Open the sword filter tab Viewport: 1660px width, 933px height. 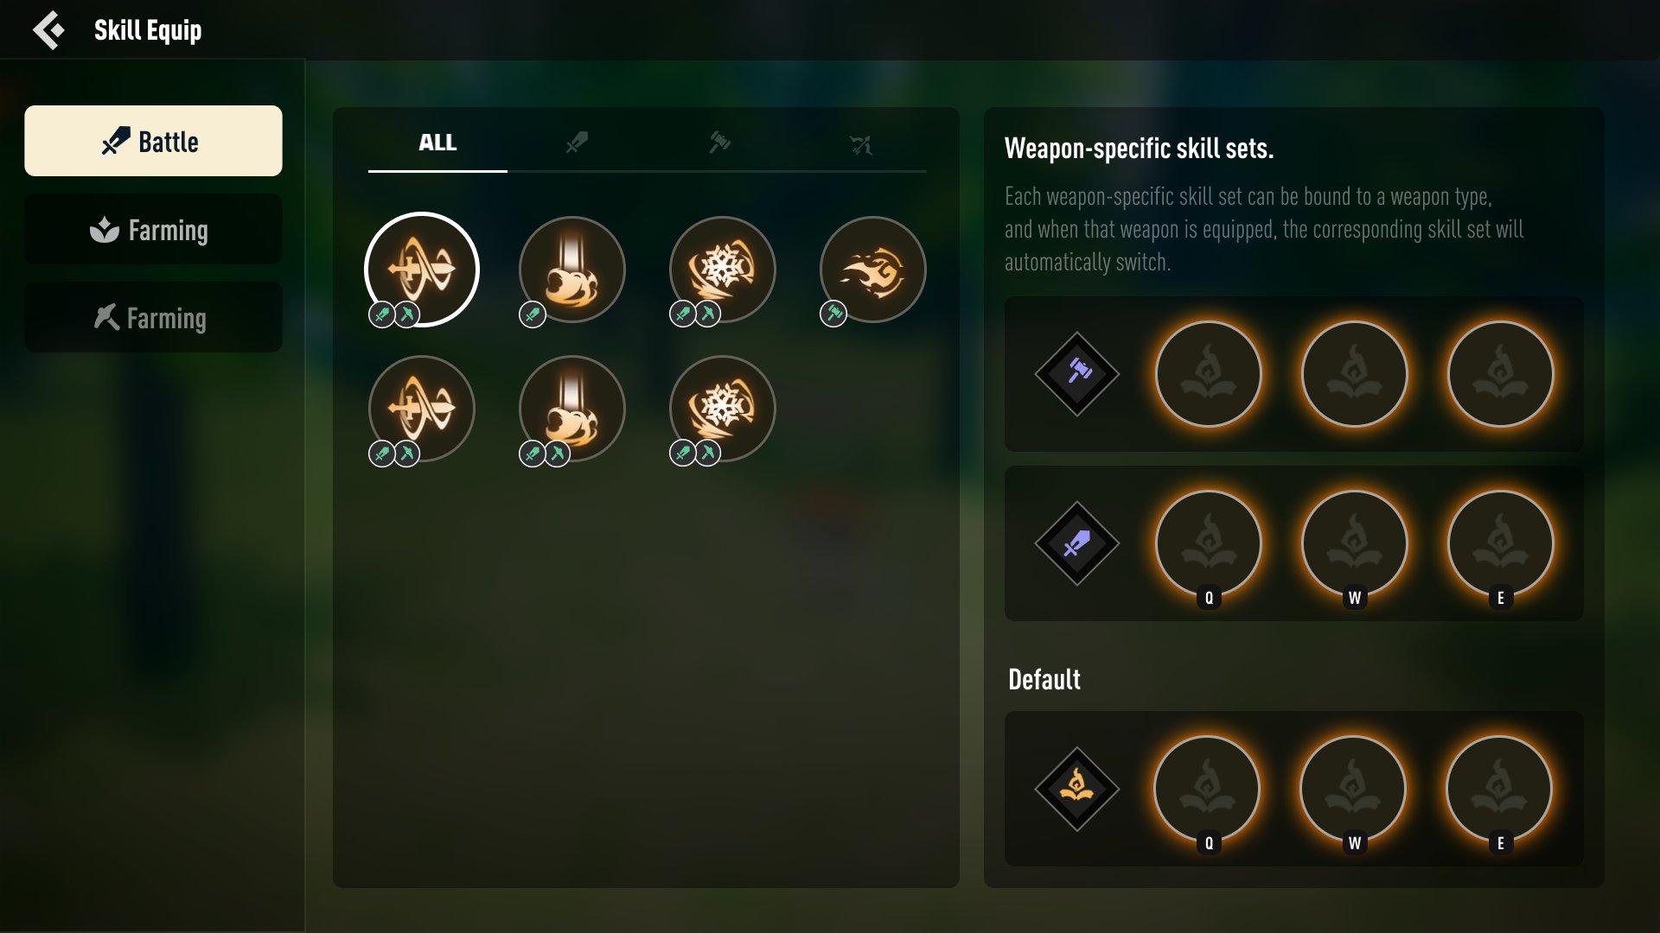tap(577, 143)
